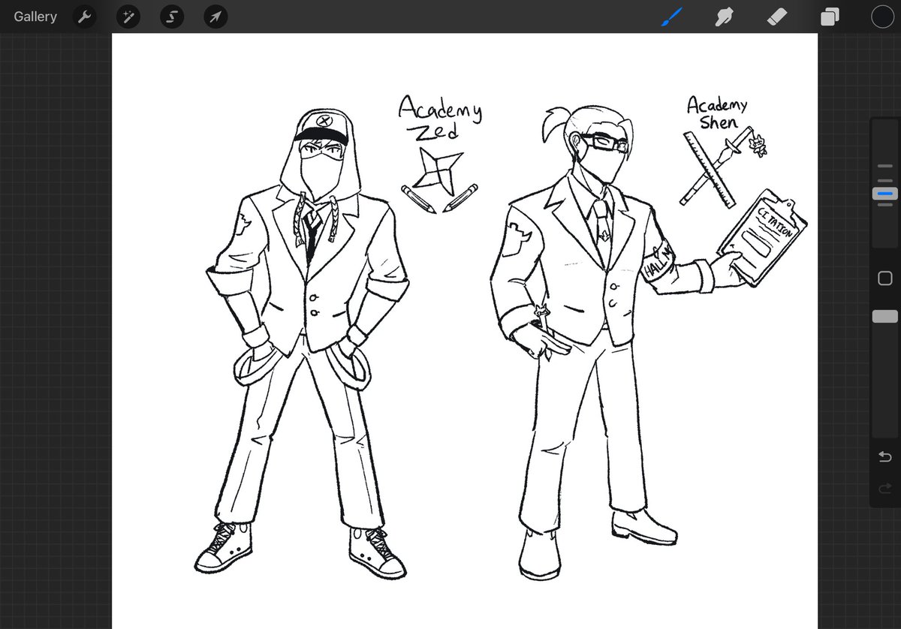Adjust the brush opacity slider handle
901x629 pixels.
[884, 317]
